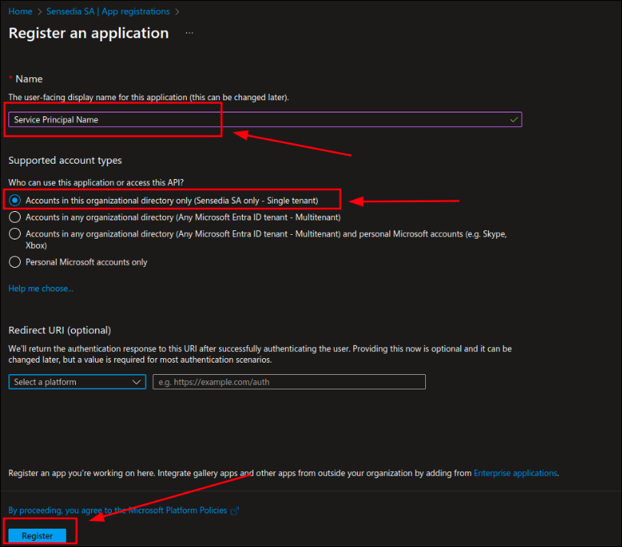This screenshot has height=547, width=622.
Task: Click the green validation checkmark in Name field
Action: [x=512, y=119]
